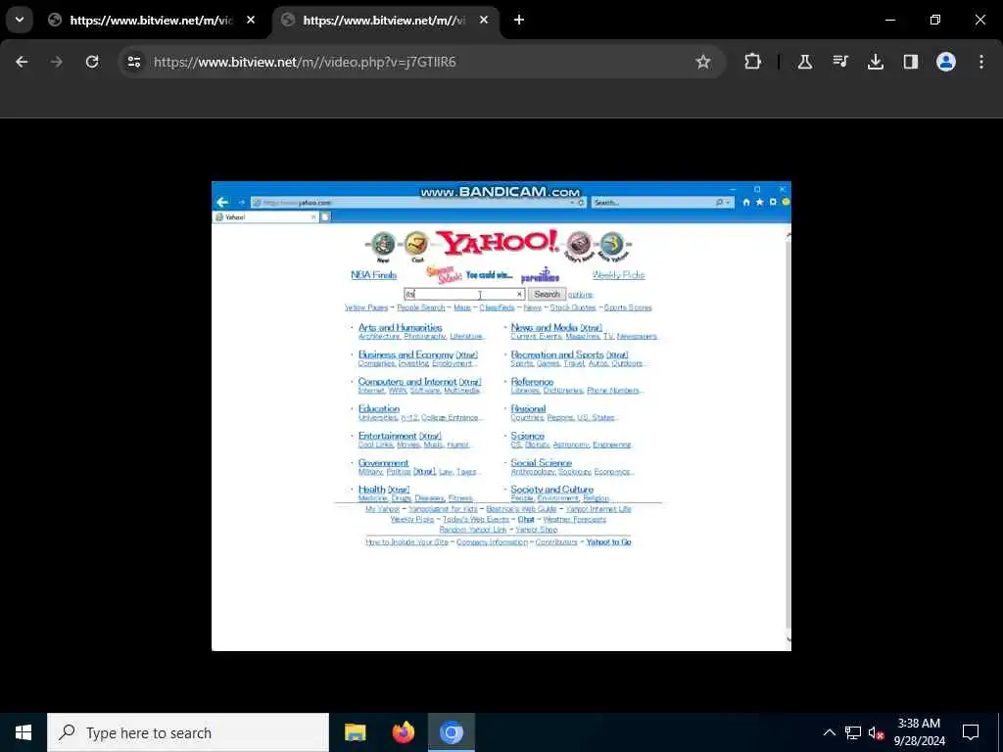This screenshot has width=1003, height=752.
Task: Open Chrome Labs flask icon
Action: (x=805, y=62)
